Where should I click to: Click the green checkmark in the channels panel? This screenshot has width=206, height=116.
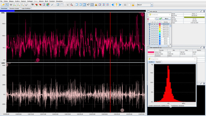pos(160,19)
